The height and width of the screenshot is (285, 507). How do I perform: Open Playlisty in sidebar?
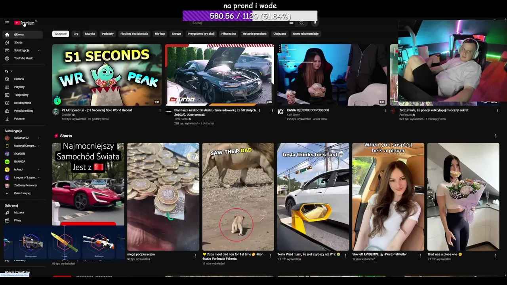point(23,87)
